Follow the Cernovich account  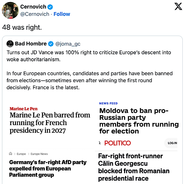click(62, 14)
